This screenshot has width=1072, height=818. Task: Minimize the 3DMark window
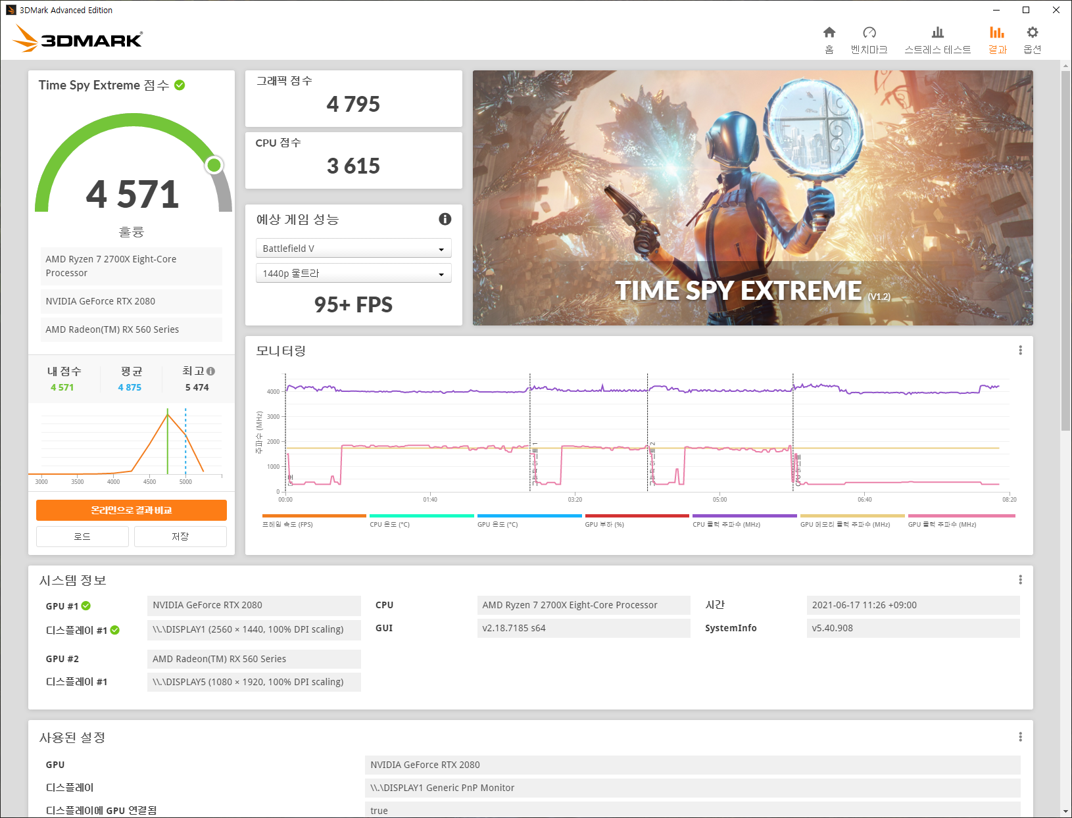click(x=996, y=10)
